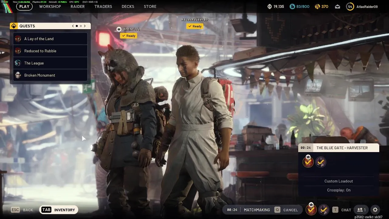Click the level 54 progress ring
Viewport: 389px width, 219px height.
pos(350,6)
